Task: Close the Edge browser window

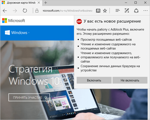Action: point(145,3)
